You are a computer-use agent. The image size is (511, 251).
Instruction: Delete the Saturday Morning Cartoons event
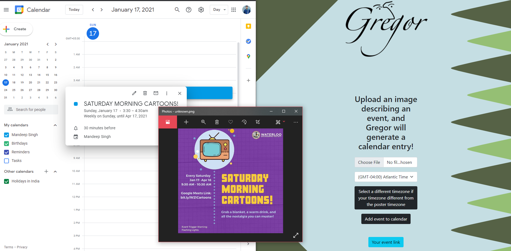[145, 93]
